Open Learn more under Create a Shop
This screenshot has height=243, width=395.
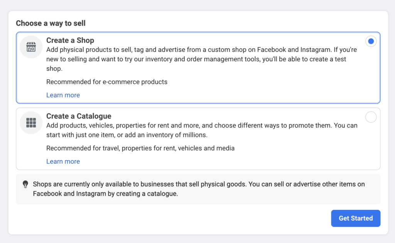coord(63,95)
